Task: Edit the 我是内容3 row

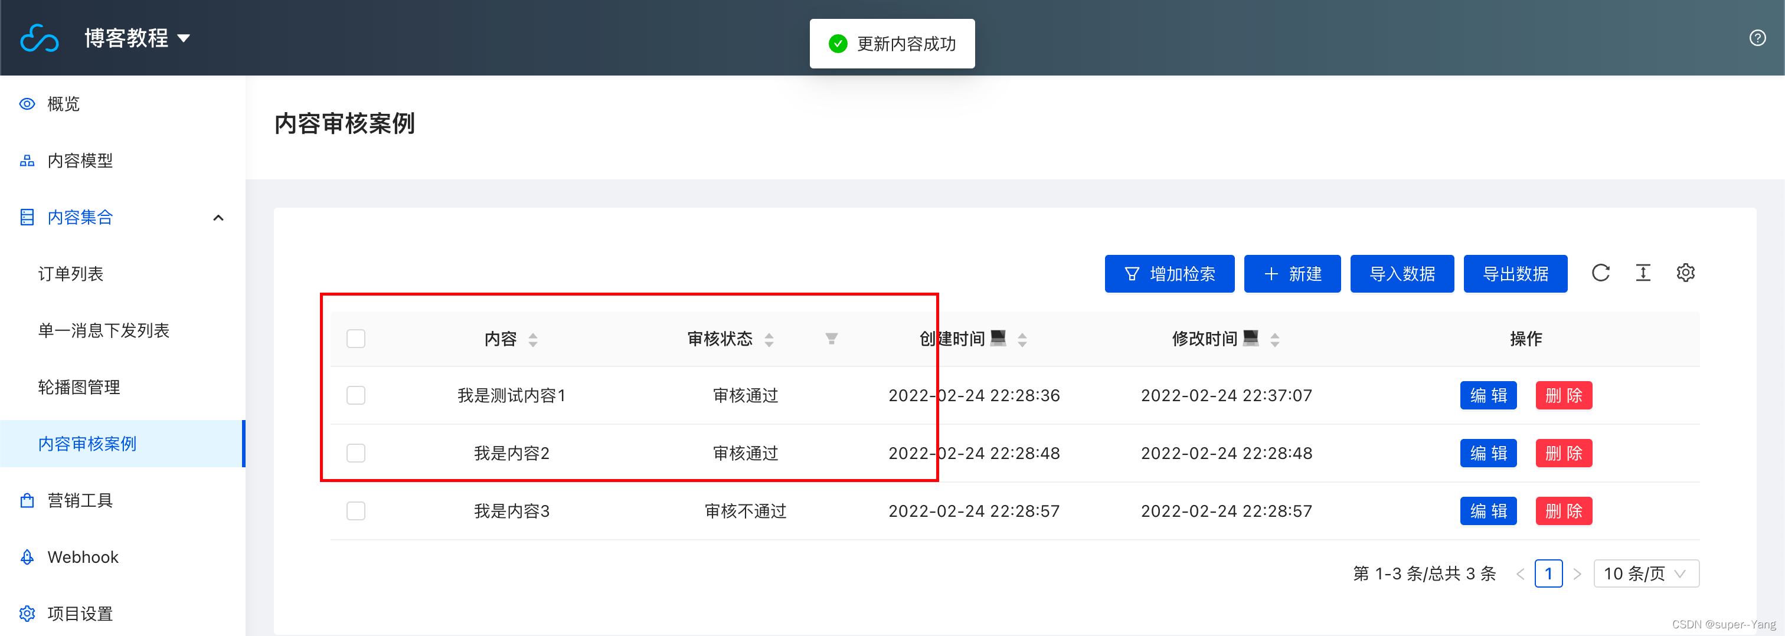Action: tap(1489, 512)
